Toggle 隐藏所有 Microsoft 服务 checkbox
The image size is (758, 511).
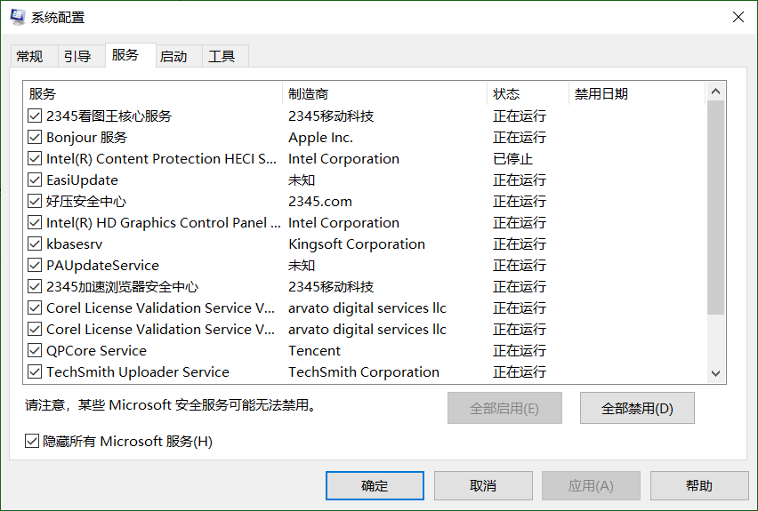point(32,441)
